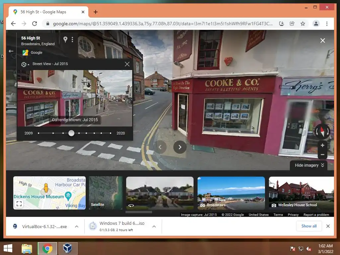Click the Jul 2015 preview thumbnail
Image resolution: width=340 pixels, height=255 pixels.
[75, 98]
